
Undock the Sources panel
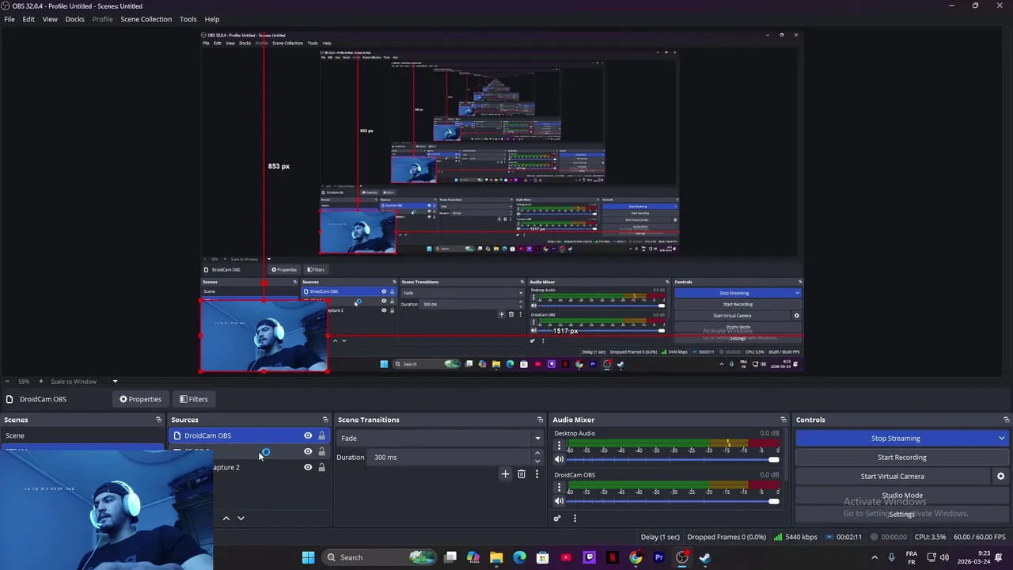click(x=324, y=420)
